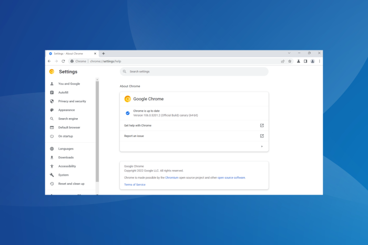Click Get help with Chrome row
368x245 pixels.
[x=194, y=125]
